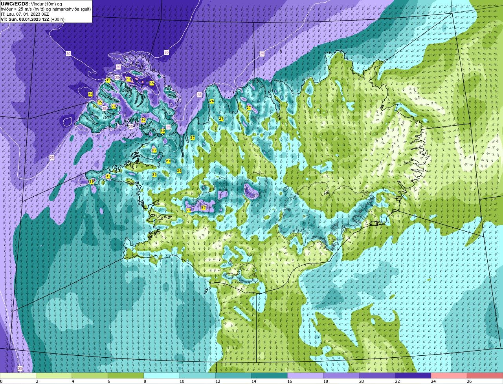The image size is (503, 384).
Task: Click the yellow '39' maximum gust label
Action: 128,79
